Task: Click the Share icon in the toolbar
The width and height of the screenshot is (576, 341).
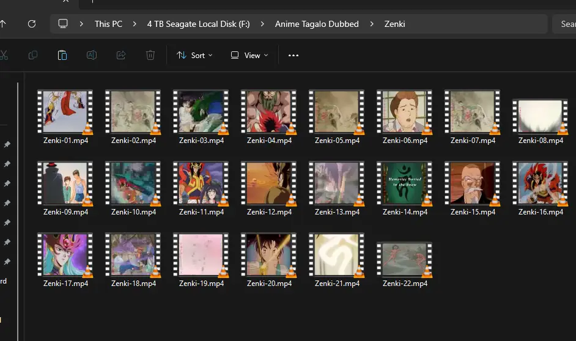Action: pyautogui.click(x=121, y=55)
